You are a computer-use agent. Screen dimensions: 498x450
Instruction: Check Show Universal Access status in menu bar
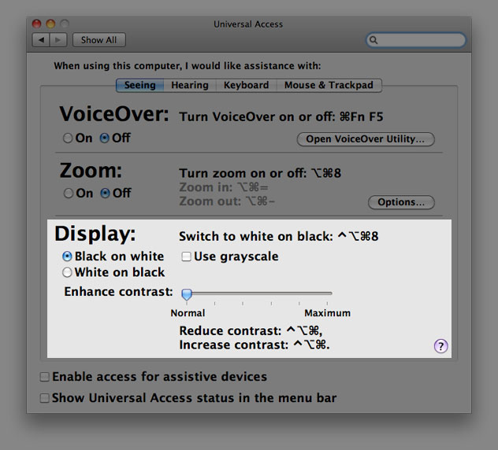tap(45, 398)
